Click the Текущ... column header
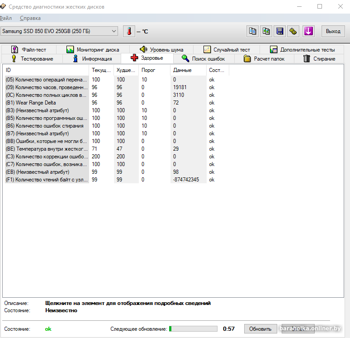The height and width of the screenshot is (338, 350). [101, 70]
